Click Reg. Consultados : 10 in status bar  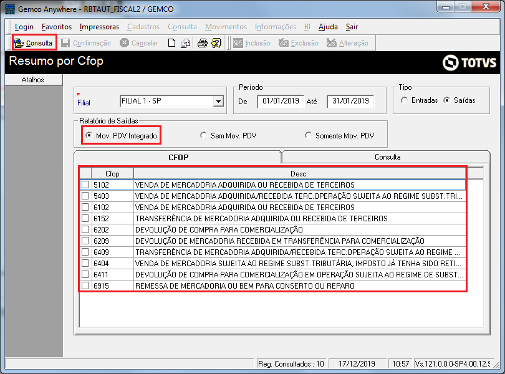(291, 363)
